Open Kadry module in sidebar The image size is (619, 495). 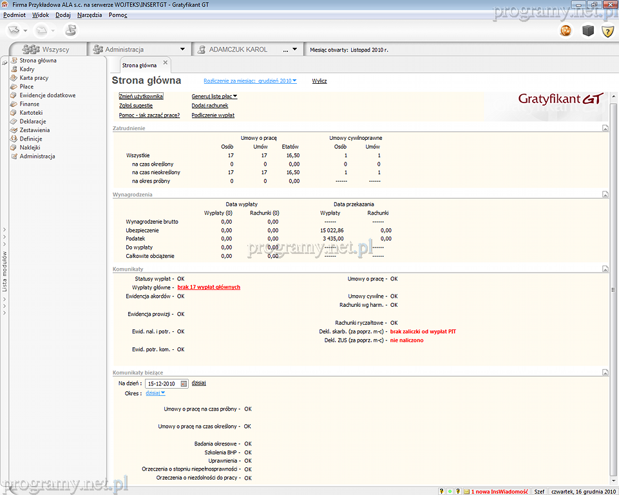[27, 69]
